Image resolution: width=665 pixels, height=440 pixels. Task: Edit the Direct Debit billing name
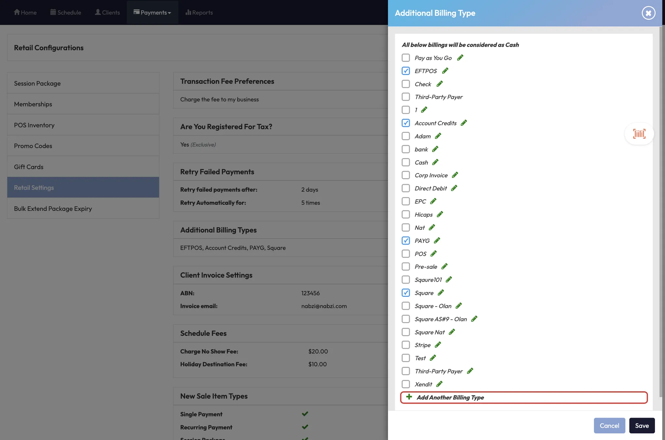click(454, 188)
